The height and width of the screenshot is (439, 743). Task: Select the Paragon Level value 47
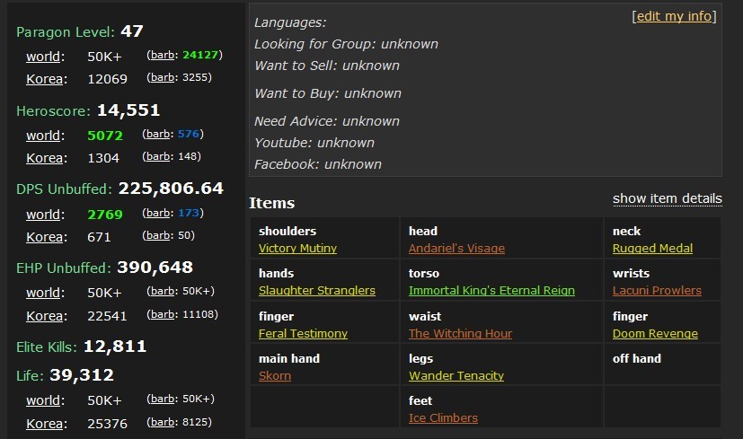[132, 31]
